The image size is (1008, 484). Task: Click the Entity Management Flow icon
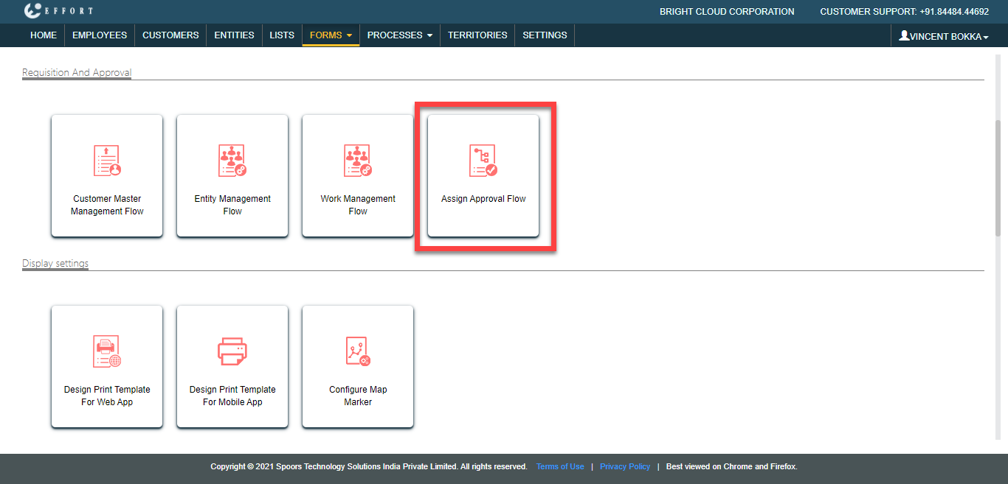point(232,161)
